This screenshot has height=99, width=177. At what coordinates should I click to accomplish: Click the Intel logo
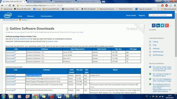[x=8, y=15]
